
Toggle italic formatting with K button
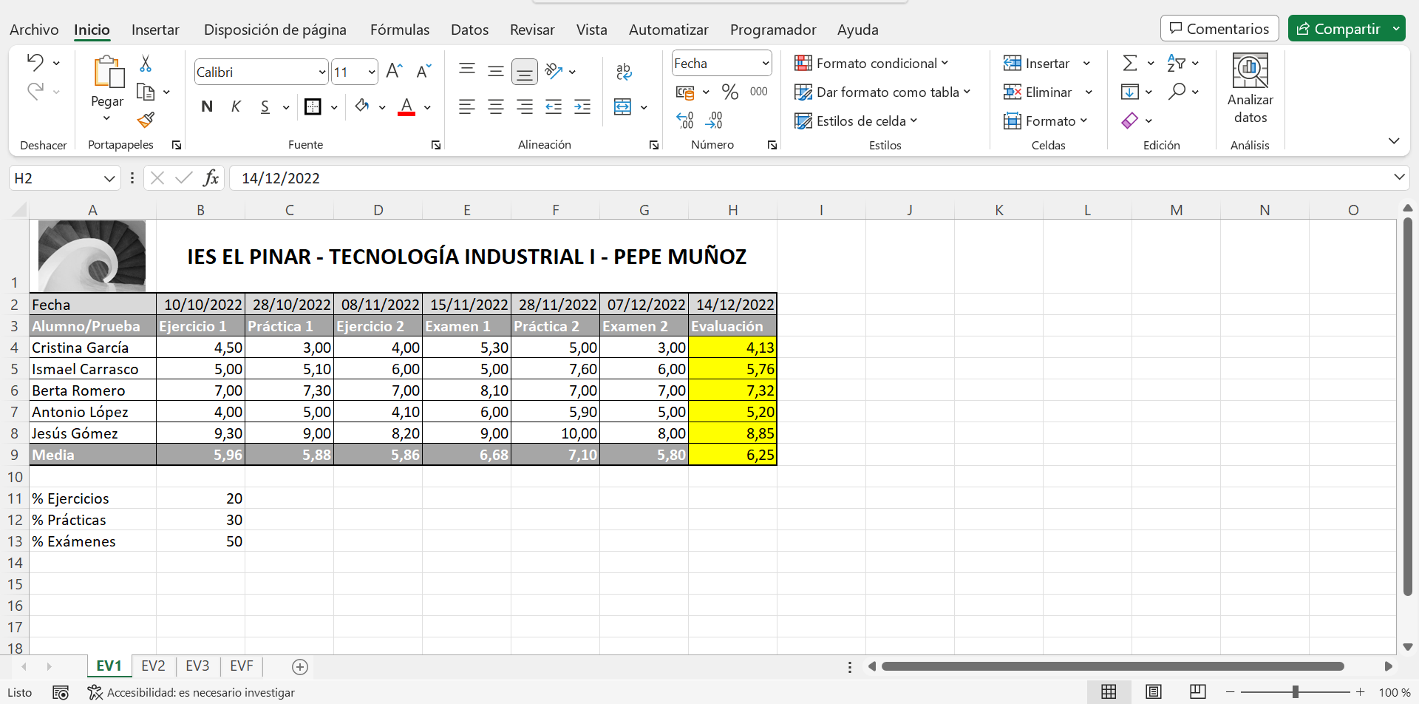[236, 107]
